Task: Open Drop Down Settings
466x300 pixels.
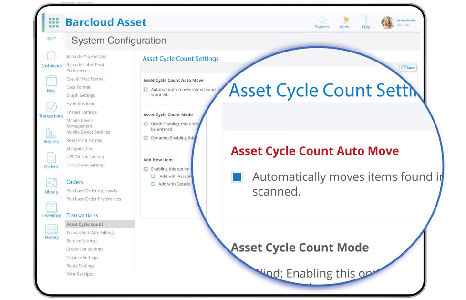Action: pos(85,166)
